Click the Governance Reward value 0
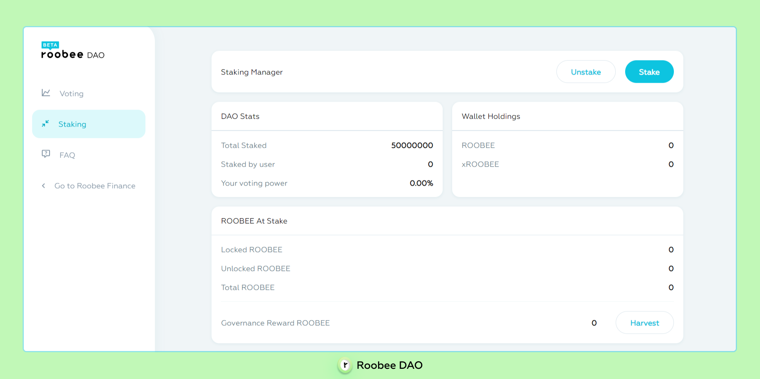Image resolution: width=760 pixels, height=379 pixels. point(594,323)
